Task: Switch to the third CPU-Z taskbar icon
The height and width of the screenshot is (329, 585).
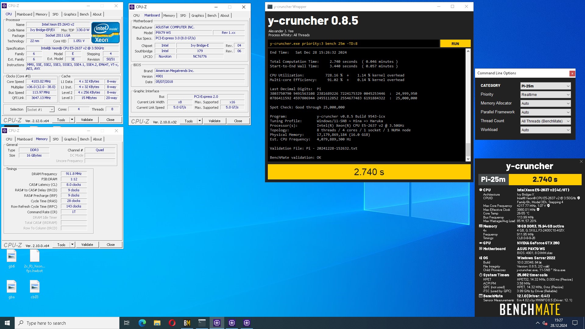Action: pyautogui.click(x=247, y=323)
